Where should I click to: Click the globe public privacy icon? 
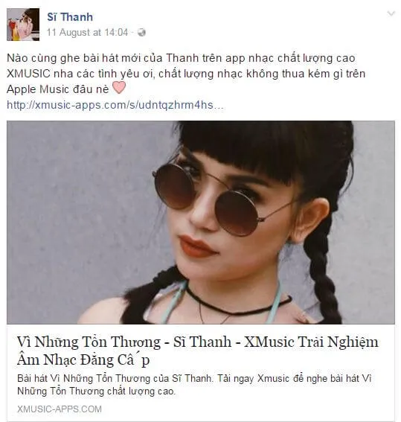click(x=141, y=33)
